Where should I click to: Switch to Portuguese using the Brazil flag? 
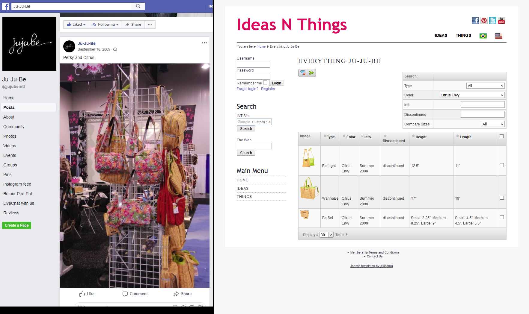coord(483,36)
